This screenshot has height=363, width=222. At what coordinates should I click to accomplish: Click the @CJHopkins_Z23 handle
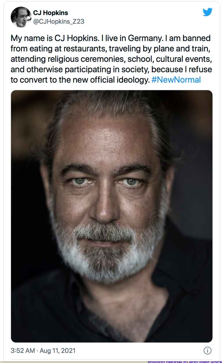pos(59,22)
